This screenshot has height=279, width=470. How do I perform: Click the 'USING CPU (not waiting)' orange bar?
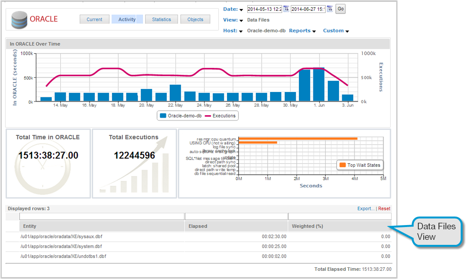point(258,143)
